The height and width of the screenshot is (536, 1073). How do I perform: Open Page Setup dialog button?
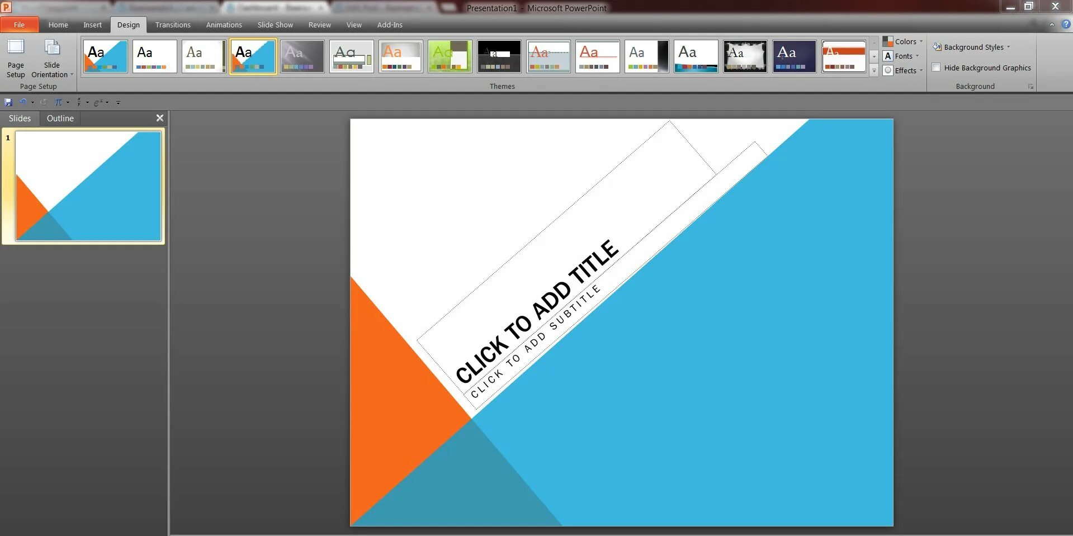[x=16, y=59]
